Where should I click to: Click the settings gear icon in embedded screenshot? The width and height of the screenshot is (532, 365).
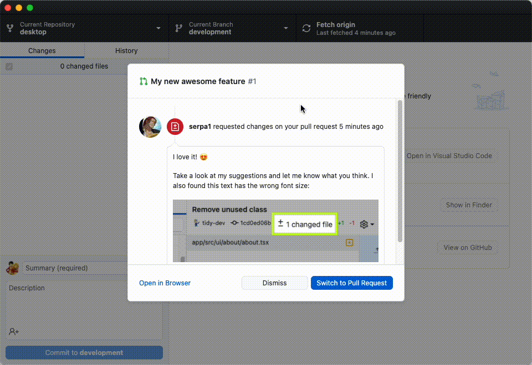(x=364, y=224)
